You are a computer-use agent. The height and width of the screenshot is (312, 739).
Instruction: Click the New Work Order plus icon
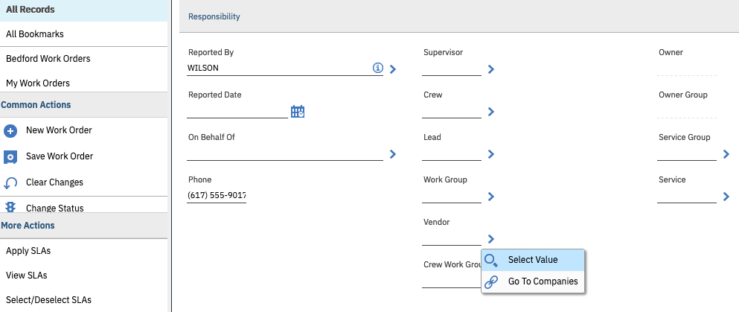10,131
